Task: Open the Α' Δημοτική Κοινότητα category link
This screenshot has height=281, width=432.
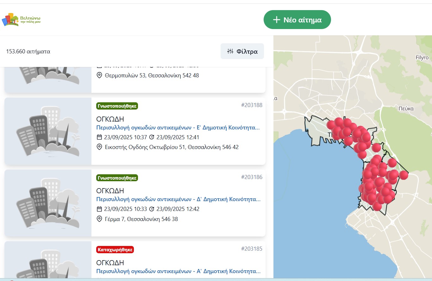Action: click(178, 271)
